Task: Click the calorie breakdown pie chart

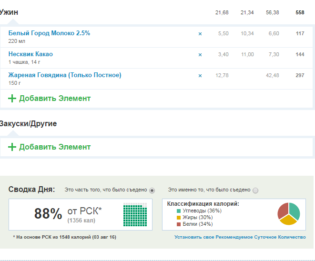Action: [289, 214]
